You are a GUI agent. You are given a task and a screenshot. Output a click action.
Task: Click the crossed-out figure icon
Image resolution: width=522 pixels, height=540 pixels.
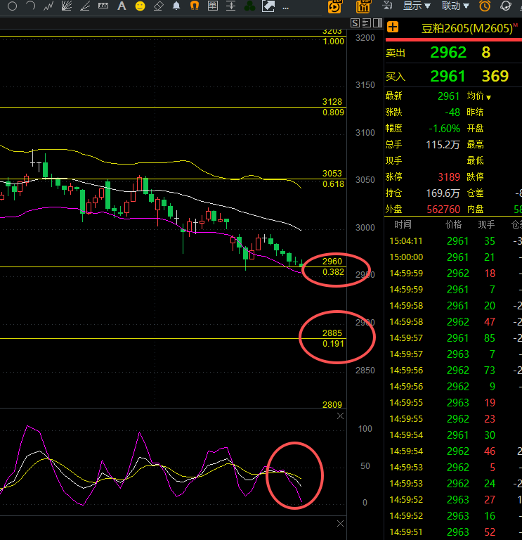[387, 6]
